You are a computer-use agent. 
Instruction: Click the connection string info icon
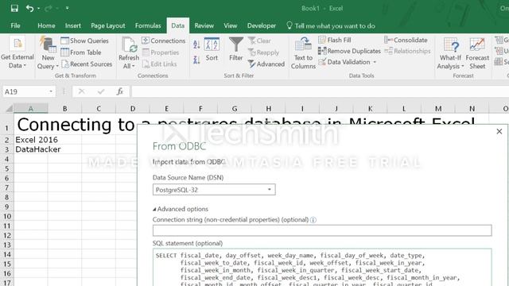tap(313, 220)
